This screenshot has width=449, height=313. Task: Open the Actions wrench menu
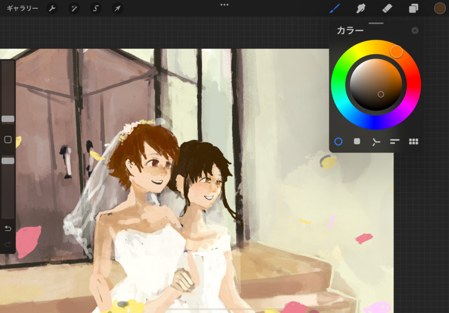[52, 8]
